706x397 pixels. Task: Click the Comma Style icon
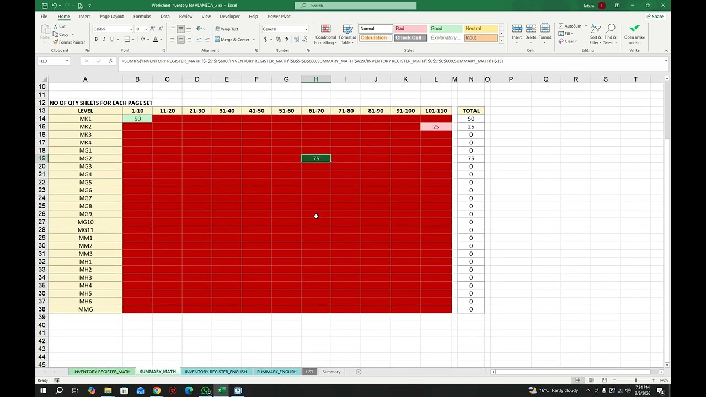click(286, 39)
